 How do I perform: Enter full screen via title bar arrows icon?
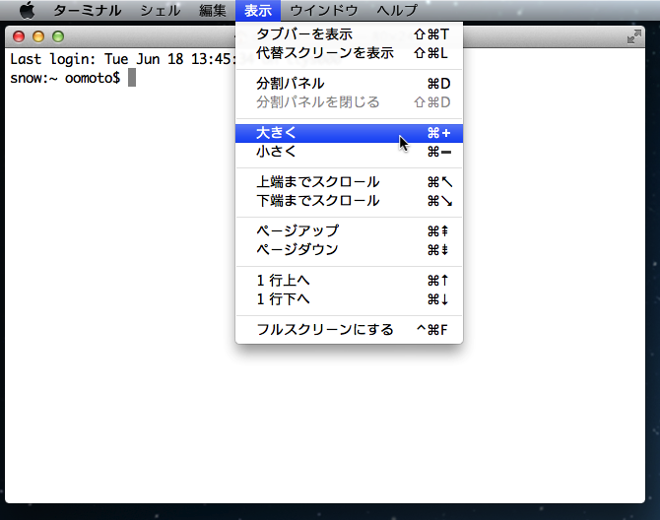[634, 36]
